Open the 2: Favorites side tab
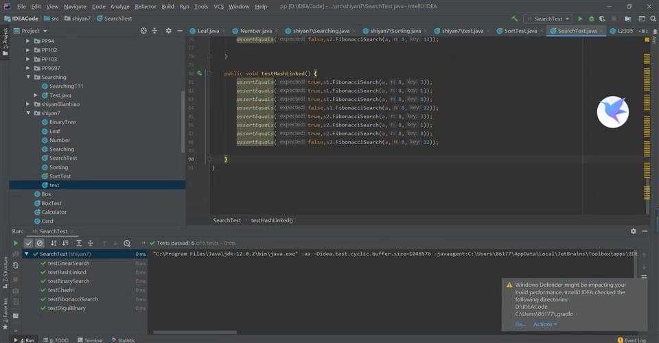This screenshot has width=659, height=343. point(5,314)
